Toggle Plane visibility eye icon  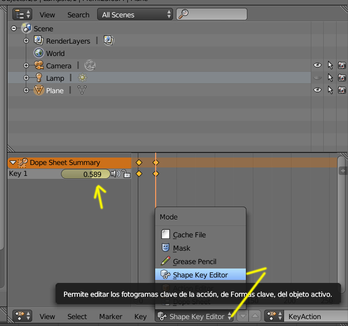[317, 90]
